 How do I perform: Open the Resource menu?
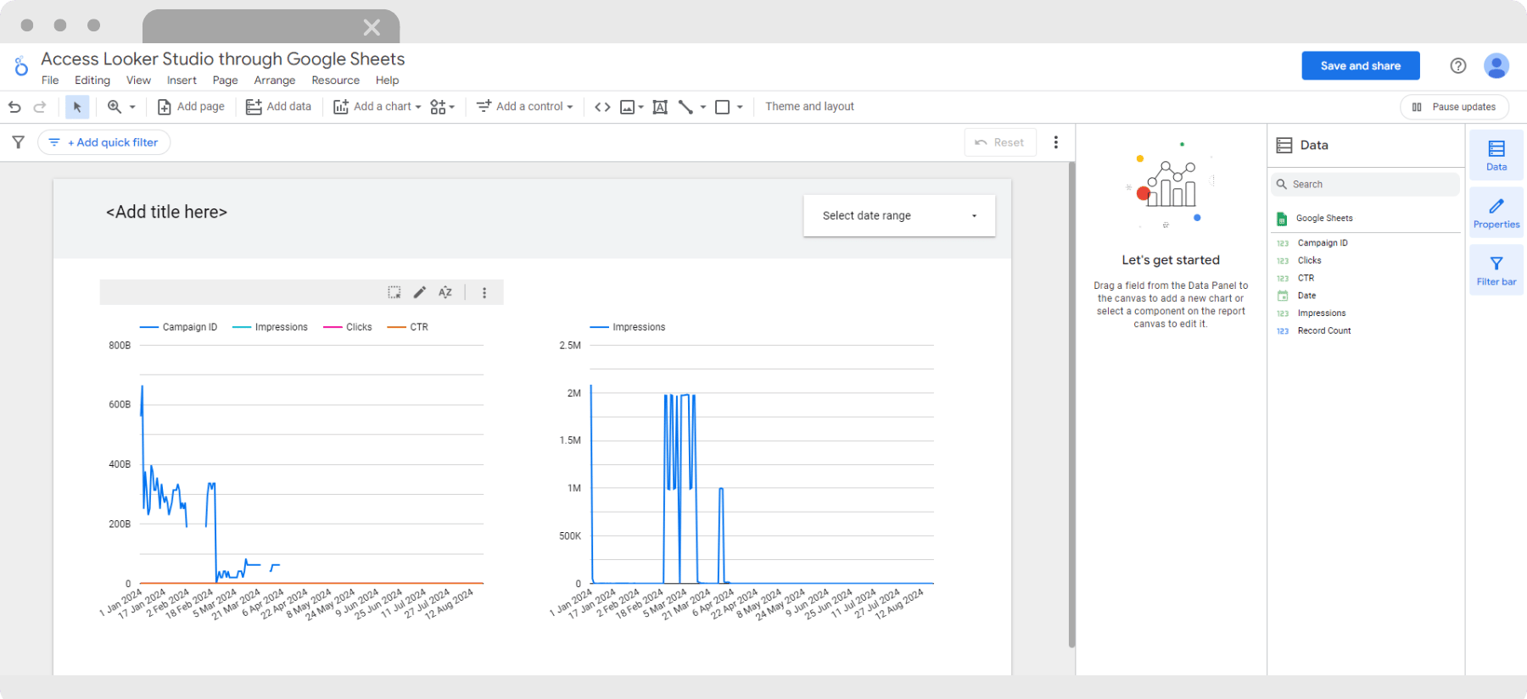point(335,80)
